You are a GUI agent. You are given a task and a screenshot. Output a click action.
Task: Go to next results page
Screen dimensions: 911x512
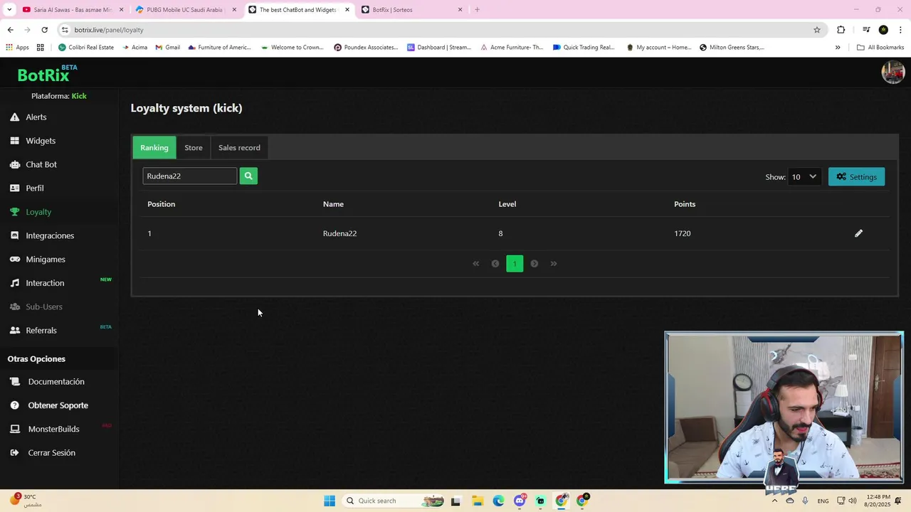click(x=535, y=264)
